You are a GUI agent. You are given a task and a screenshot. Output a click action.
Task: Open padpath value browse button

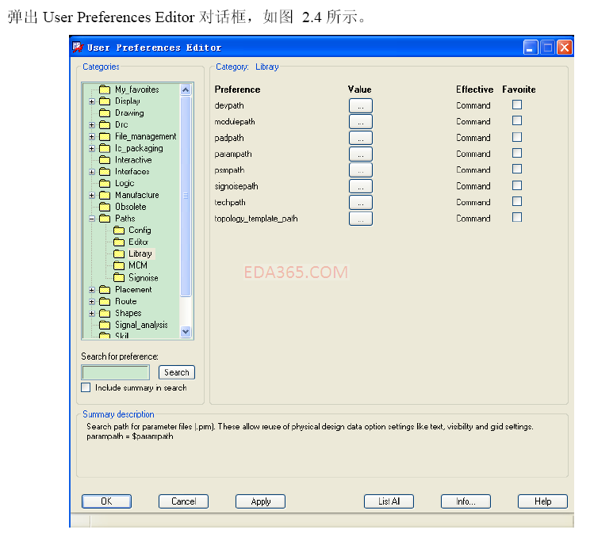tap(361, 138)
